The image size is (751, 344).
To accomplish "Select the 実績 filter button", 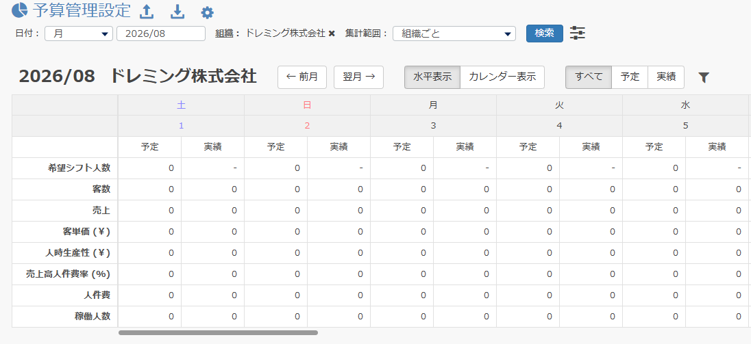I will pyautogui.click(x=666, y=77).
